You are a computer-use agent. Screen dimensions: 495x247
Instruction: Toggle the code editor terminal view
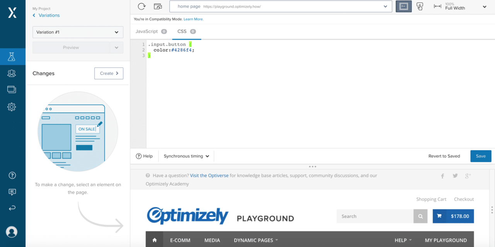pyautogui.click(x=403, y=6)
